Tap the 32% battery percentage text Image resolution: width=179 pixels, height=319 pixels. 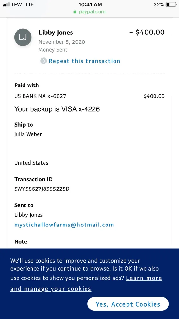tap(159, 4)
